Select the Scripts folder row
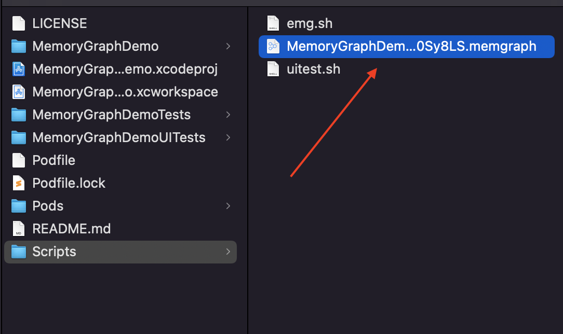This screenshot has height=334, width=563. coord(119,252)
